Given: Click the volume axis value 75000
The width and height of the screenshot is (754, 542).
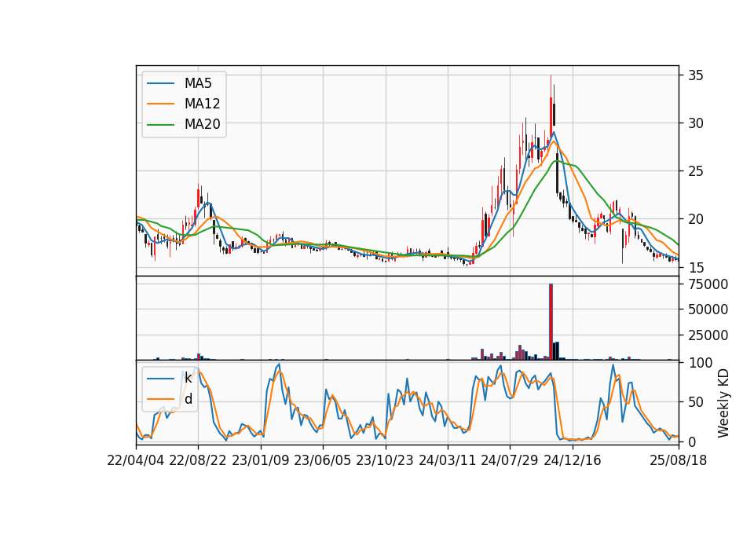Looking at the screenshot, I should [708, 284].
